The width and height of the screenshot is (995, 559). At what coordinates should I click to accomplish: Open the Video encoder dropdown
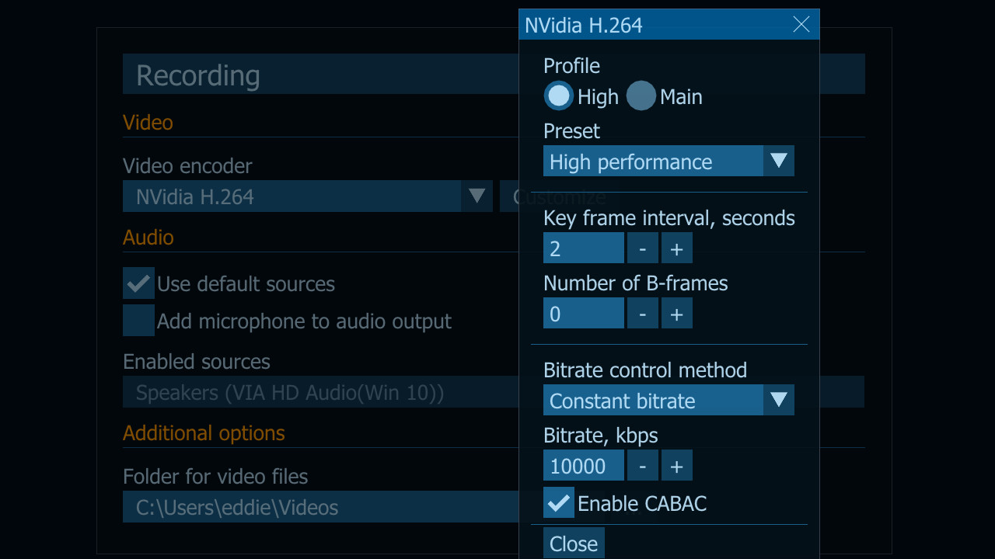[477, 196]
